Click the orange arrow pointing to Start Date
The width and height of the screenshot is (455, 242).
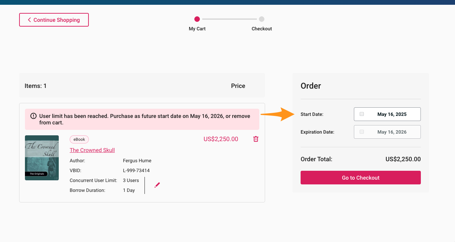277,114
